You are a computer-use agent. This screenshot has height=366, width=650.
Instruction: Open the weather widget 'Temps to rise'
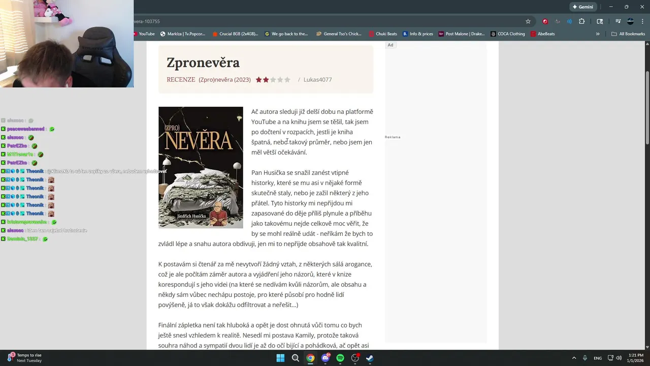pos(24,358)
